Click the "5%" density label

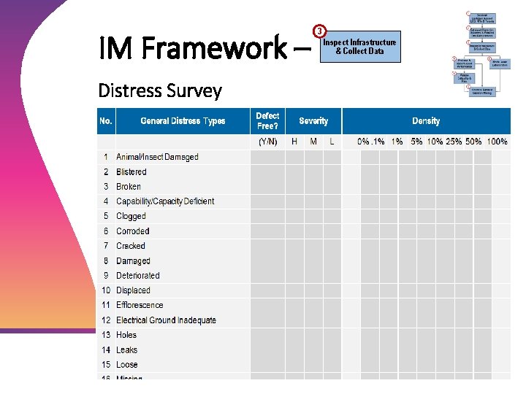click(x=416, y=142)
